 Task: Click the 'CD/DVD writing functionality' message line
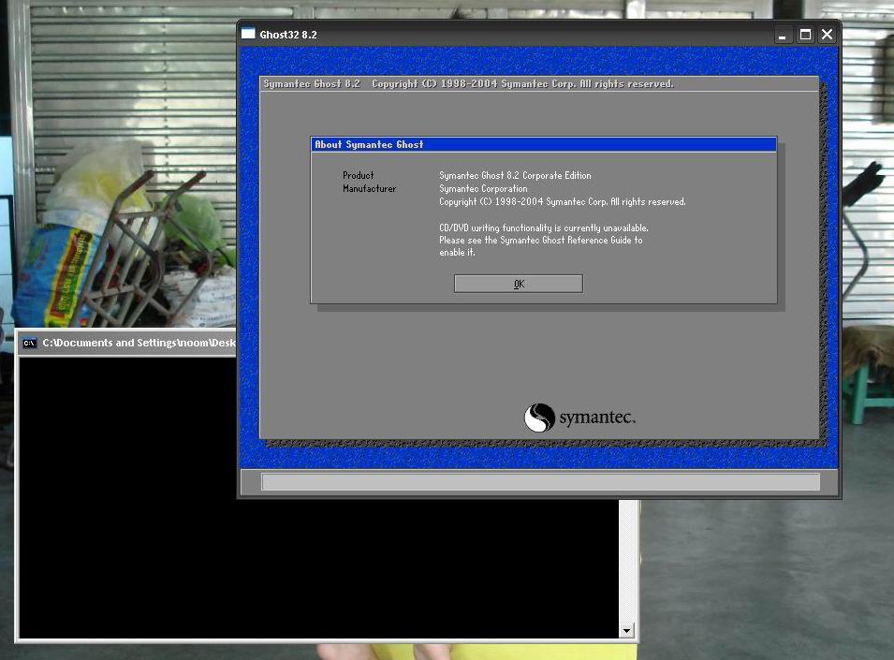(543, 227)
